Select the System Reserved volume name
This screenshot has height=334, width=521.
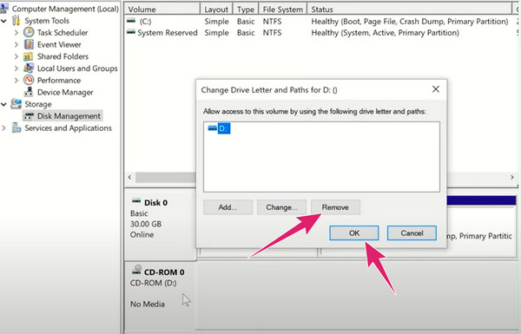168,33
